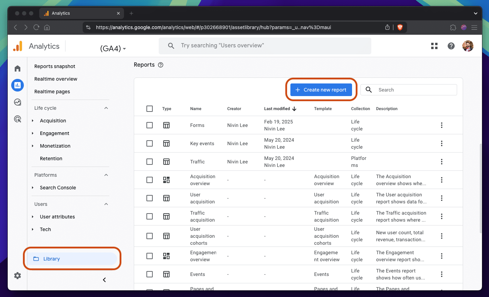Open the browser tab list chevron

tap(475, 13)
